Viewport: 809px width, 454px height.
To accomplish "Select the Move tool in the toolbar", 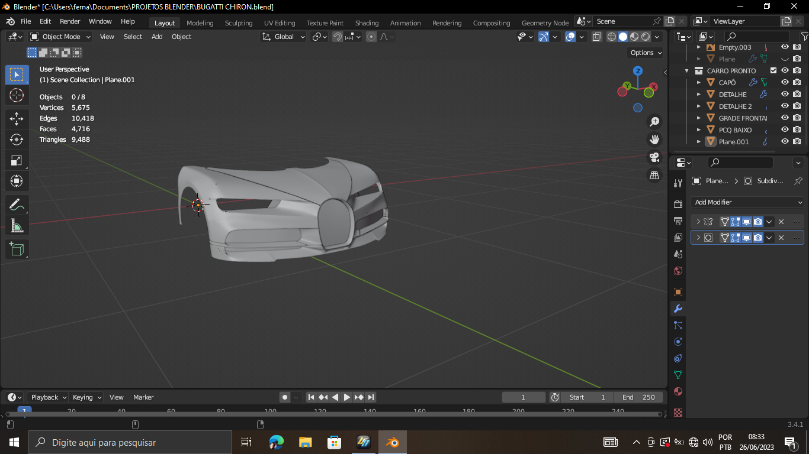I will click(x=17, y=119).
